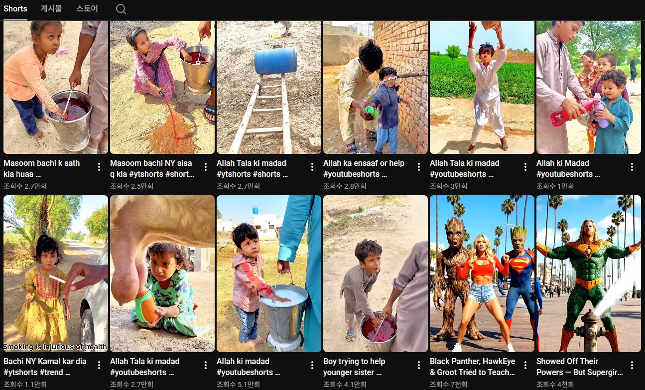This screenshot has width=645, height=390.
Task: Open the 'Masoom bachi k sath kia huaa' title link
Action: [42, 168]
